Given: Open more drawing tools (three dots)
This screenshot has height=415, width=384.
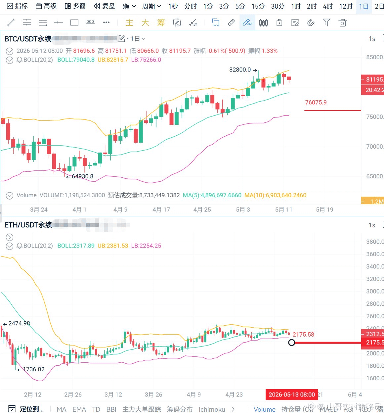Looking at the screenshot, I should [x=106, y=23].
